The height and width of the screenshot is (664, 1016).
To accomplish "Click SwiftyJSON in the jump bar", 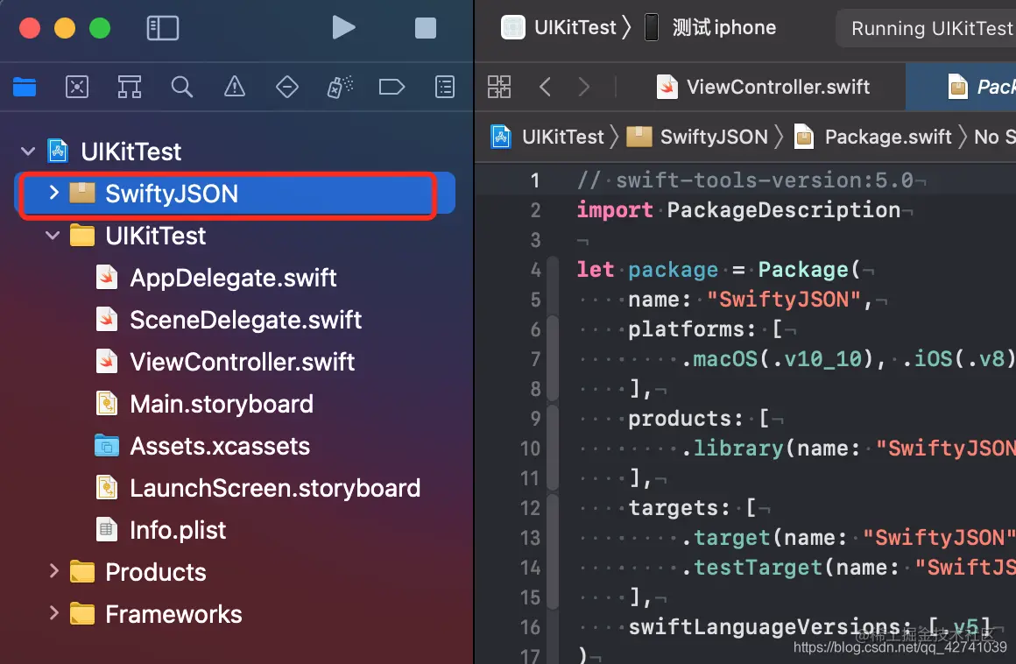I will point(697,137).
